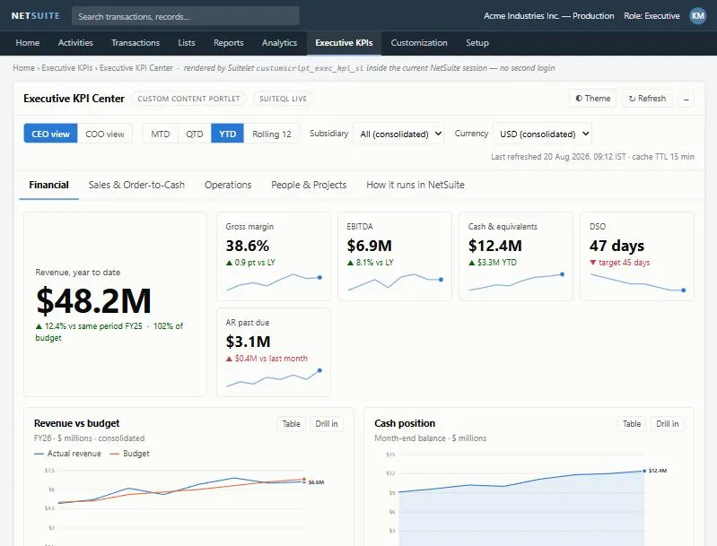
Task: Open the Customization menu
Action: [x=419, y=42]
